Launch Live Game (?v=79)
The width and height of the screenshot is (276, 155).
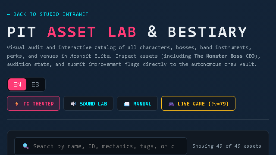(x=198, y=103)
